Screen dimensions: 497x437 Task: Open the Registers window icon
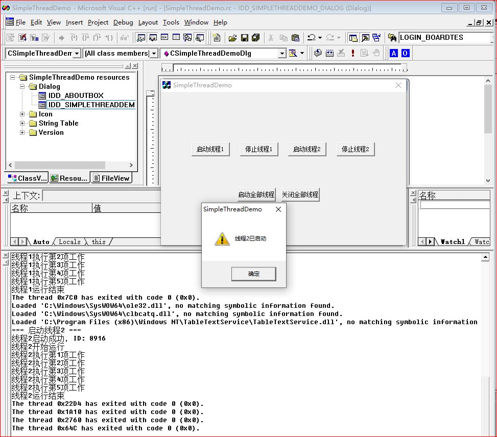[164, 38]
